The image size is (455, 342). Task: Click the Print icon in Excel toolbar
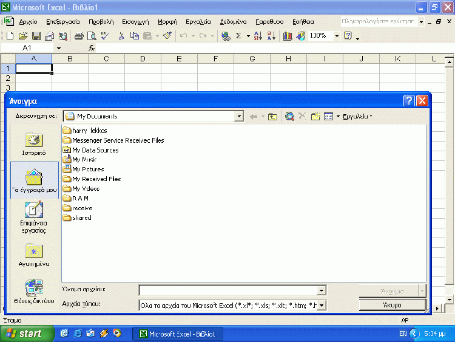pyautogui.click(x=79, y=36)
